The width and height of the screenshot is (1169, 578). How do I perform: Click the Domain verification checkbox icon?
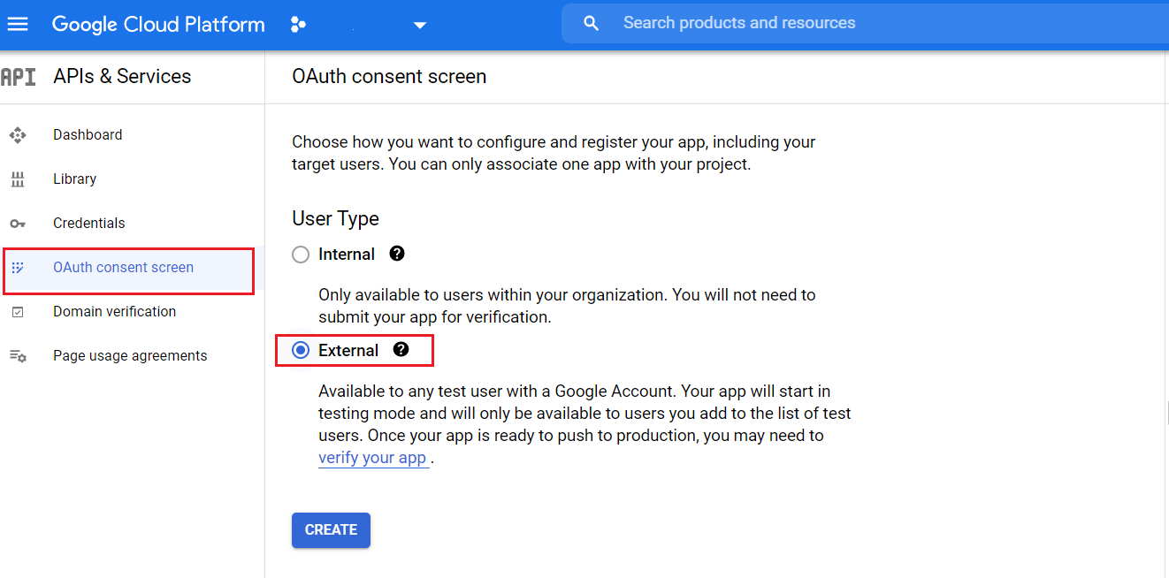click(18, 311)
